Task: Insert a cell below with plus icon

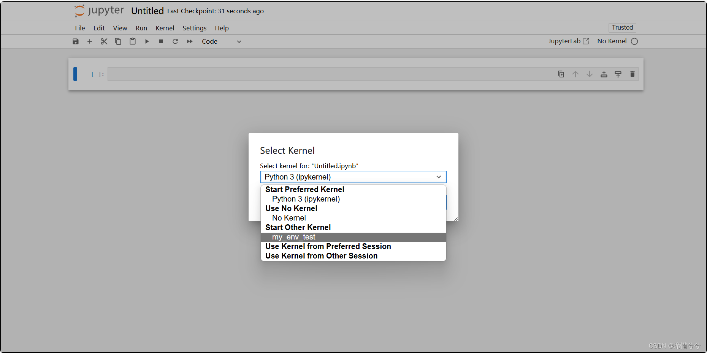Action: 90,41
